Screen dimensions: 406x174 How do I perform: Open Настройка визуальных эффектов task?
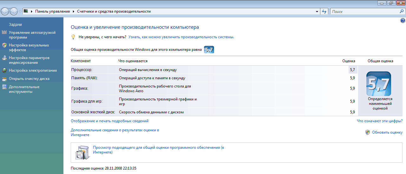click(x=29, y=47)
